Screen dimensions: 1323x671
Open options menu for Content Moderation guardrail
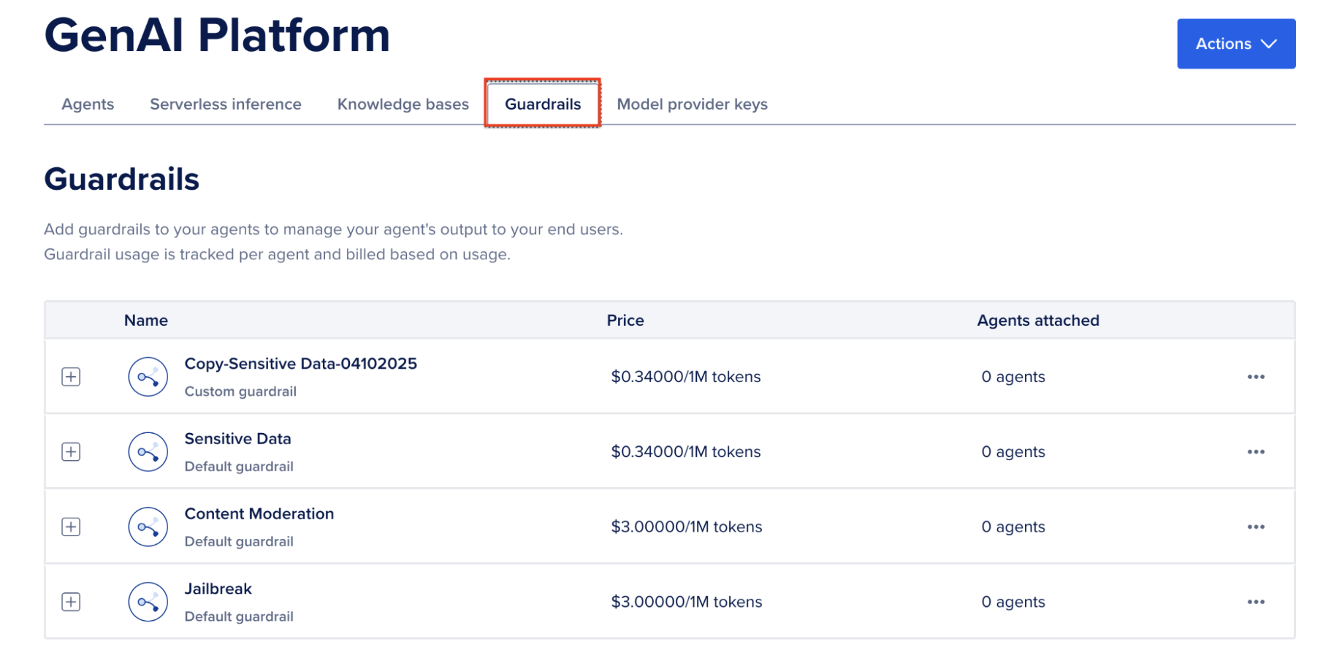(x=1255, y=526)
